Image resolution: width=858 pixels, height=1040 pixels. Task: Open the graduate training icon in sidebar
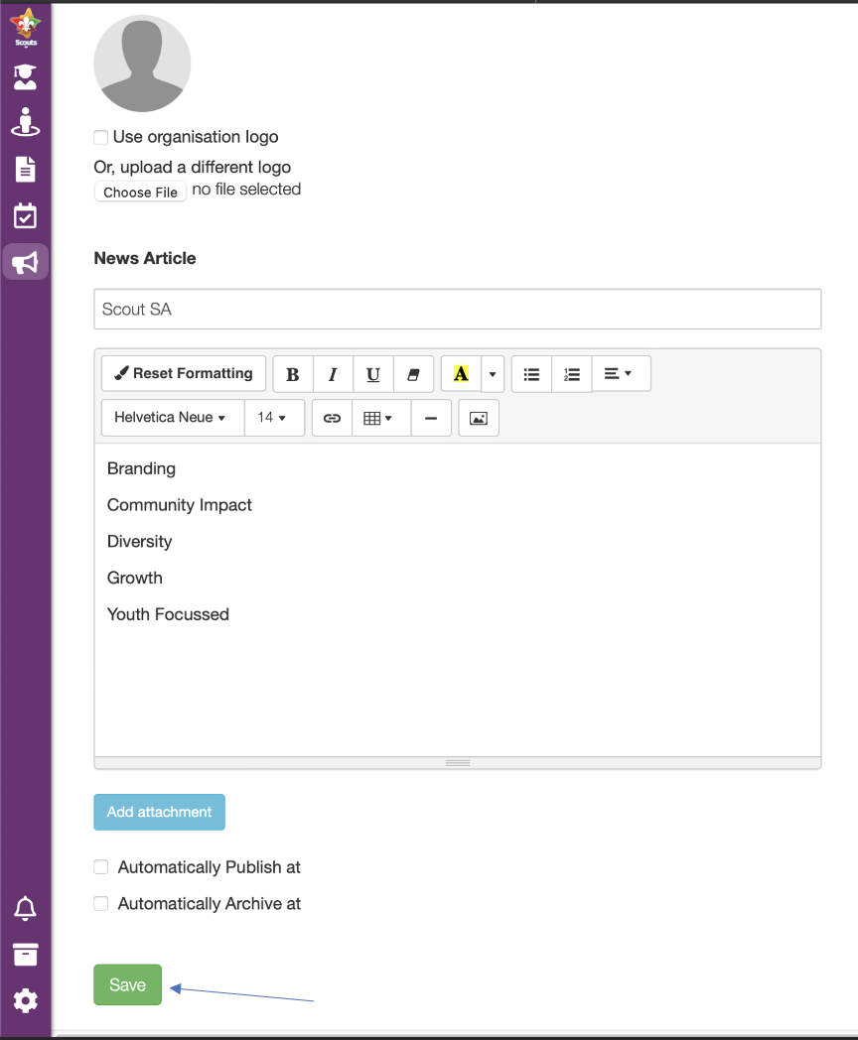coord(25,77)
